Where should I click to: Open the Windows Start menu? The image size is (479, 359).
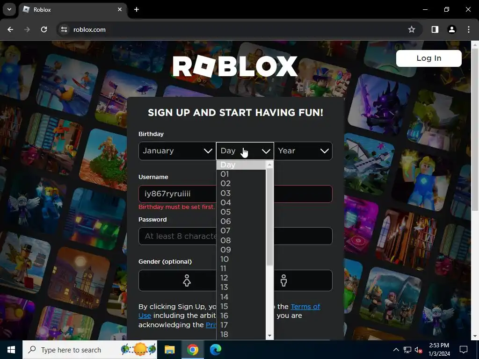pyautogui.click(x=11, y=350)
